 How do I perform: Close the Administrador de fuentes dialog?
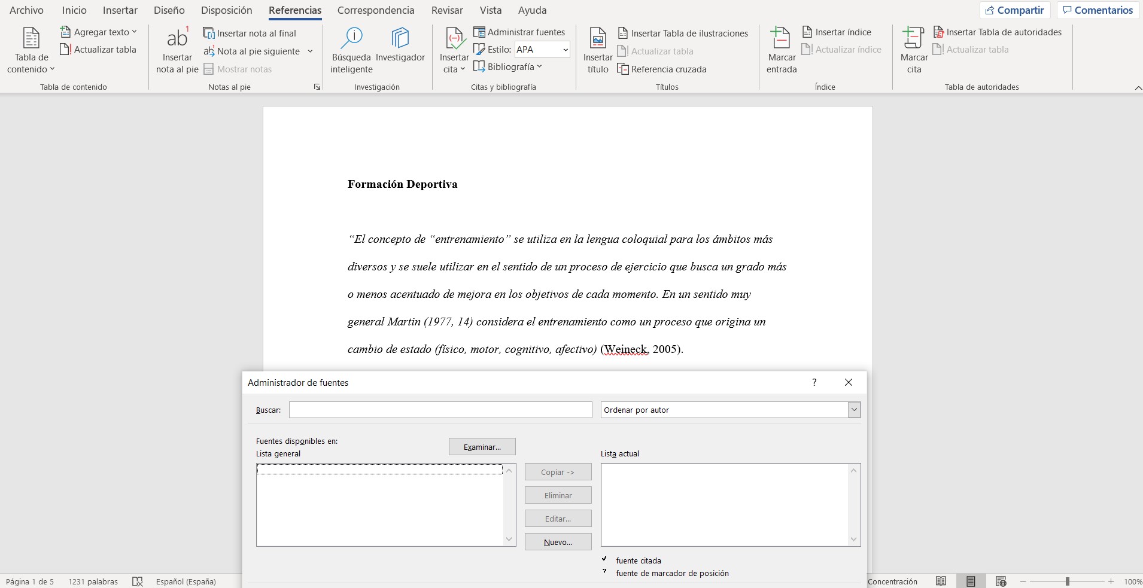pos(849,383)
